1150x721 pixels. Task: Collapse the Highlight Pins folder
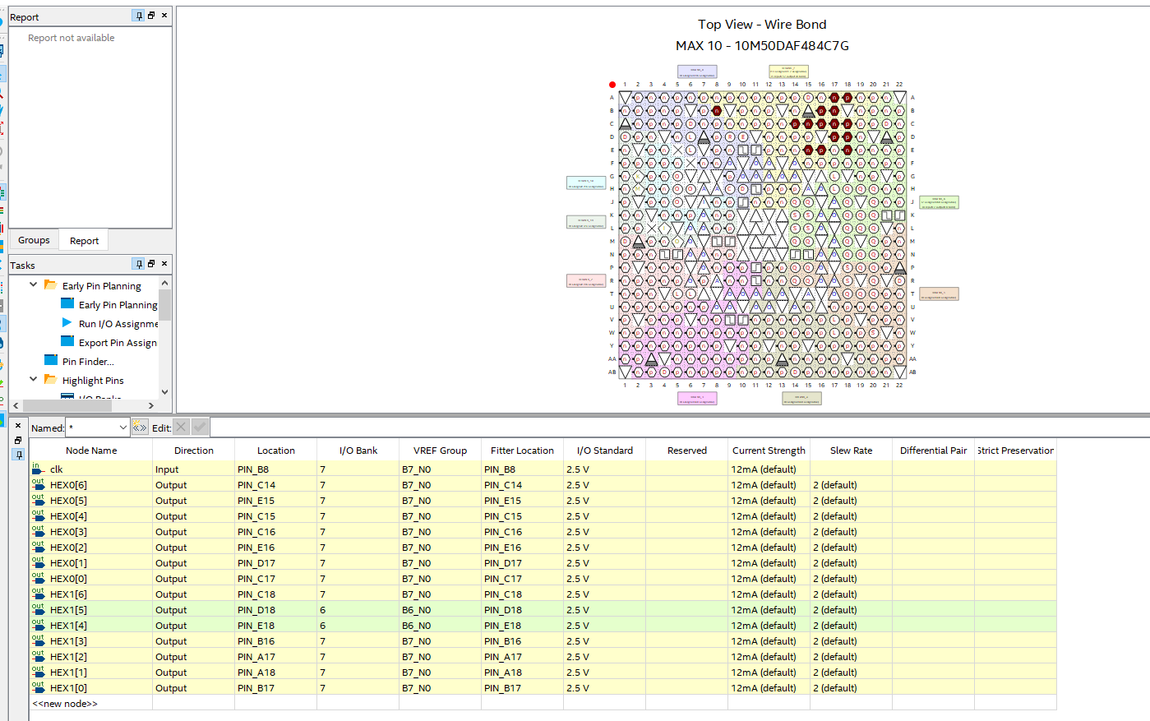(33, 379)
